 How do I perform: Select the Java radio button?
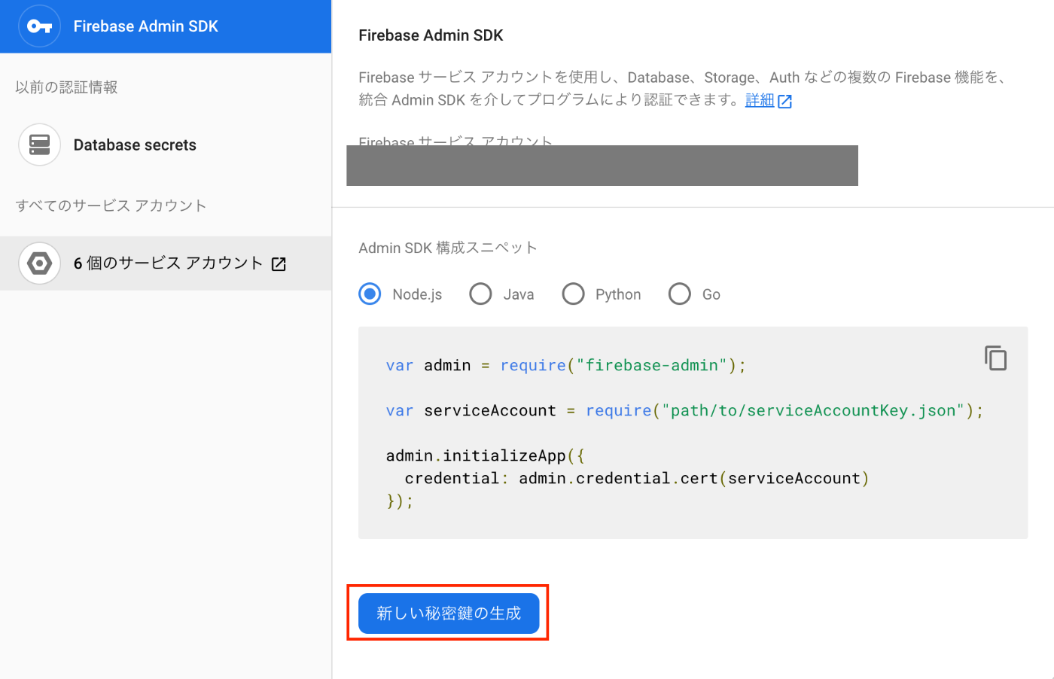480,294
